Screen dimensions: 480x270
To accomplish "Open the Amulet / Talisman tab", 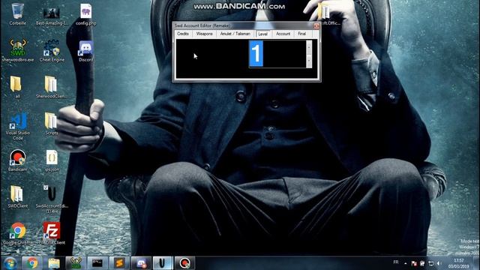I will [235, 34].
